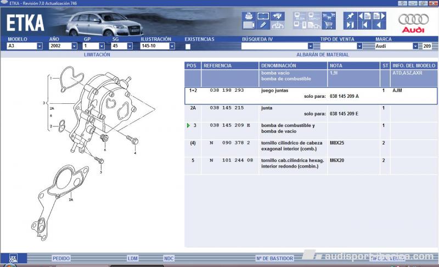Click the 209 field next to Marca
This screenshot has height=267, width=439.
coord(427,46)
